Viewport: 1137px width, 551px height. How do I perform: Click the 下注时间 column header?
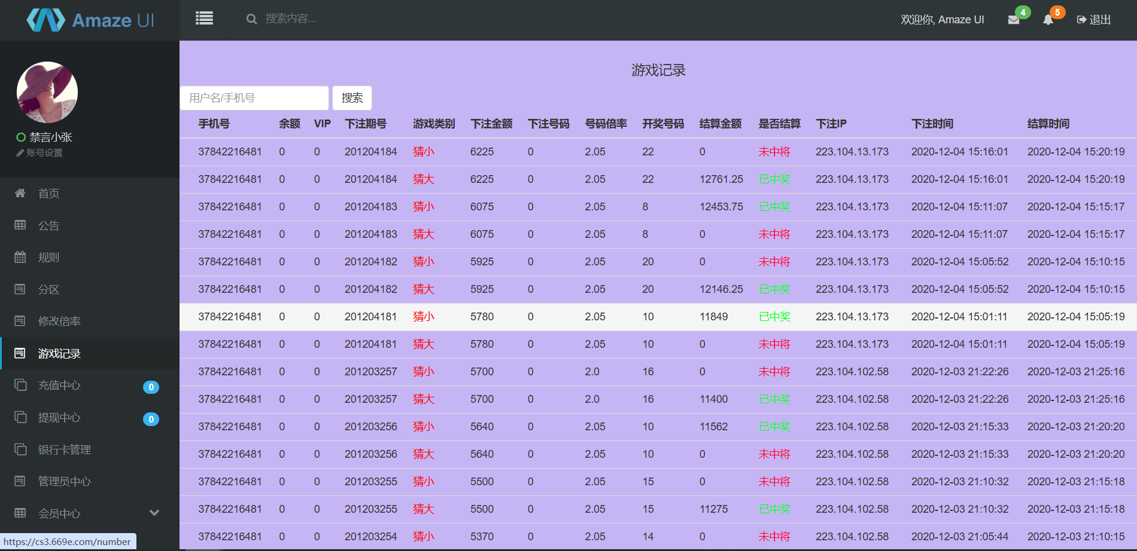coord(932,124)
